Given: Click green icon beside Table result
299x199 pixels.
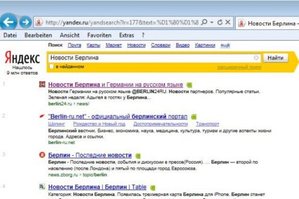Looking at the screenshot, I should point(152,188).
